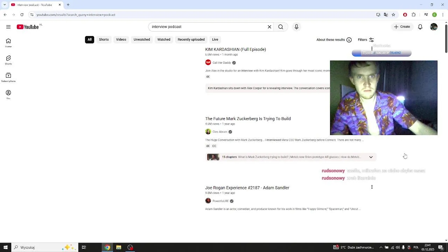
Task: Open the PowerfulJRE channel
Action: point(220,201)
